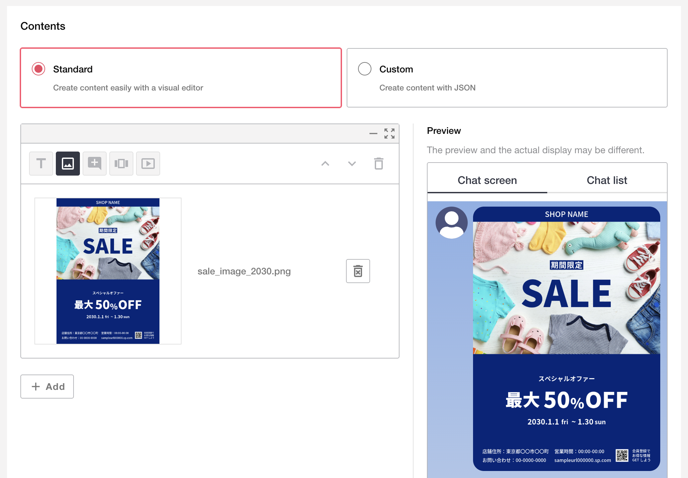Click the Add button
The image size is (688, 478).
(47, 387)
